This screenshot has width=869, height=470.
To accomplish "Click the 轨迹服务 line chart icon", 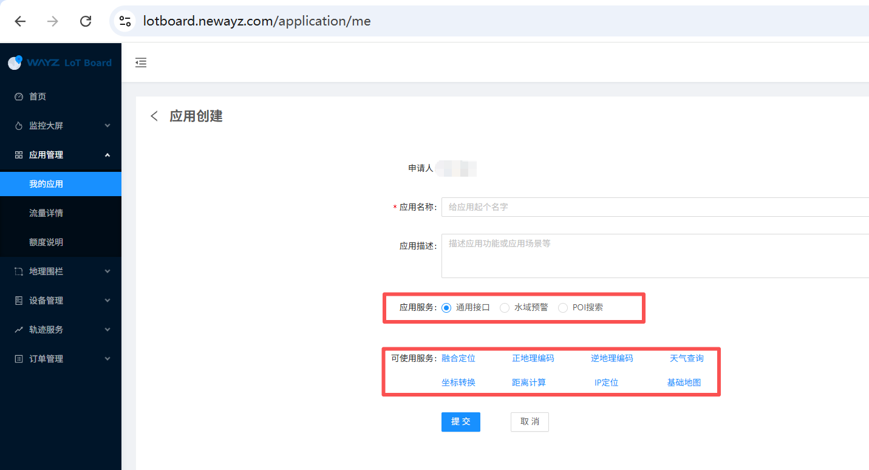I will point(19,330).
